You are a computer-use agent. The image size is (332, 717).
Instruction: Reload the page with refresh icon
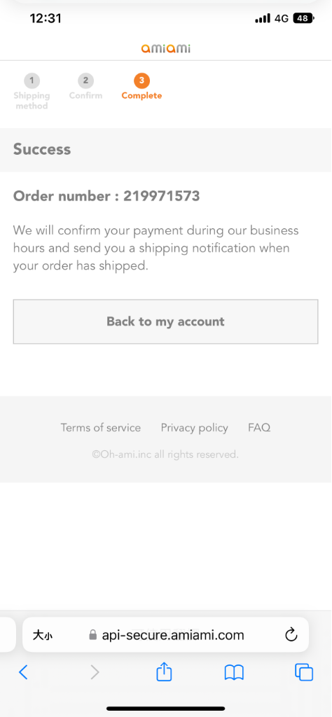291,634
